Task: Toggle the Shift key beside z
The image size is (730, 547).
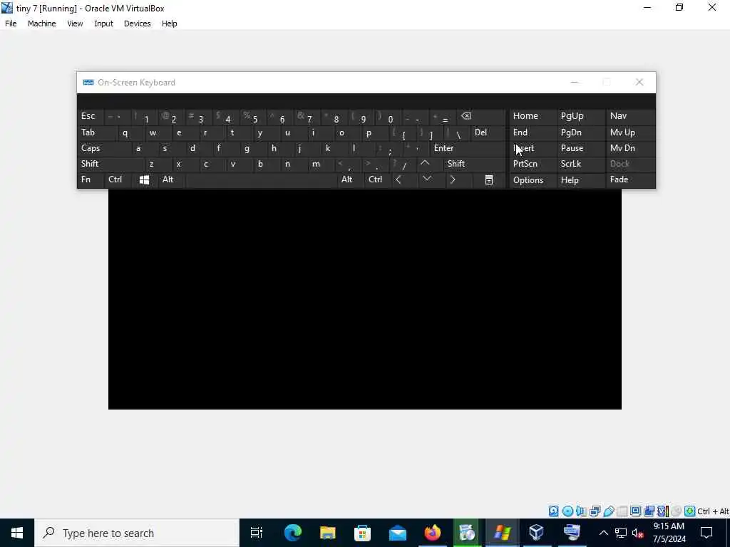Action: [x=110, y=164]
